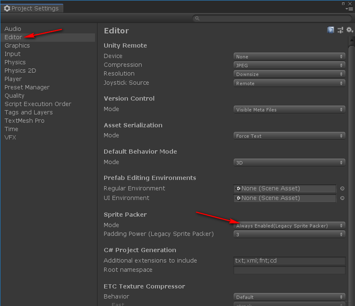
Task: Open the Editor help documentation icon
Action: [x=330, y=30]
